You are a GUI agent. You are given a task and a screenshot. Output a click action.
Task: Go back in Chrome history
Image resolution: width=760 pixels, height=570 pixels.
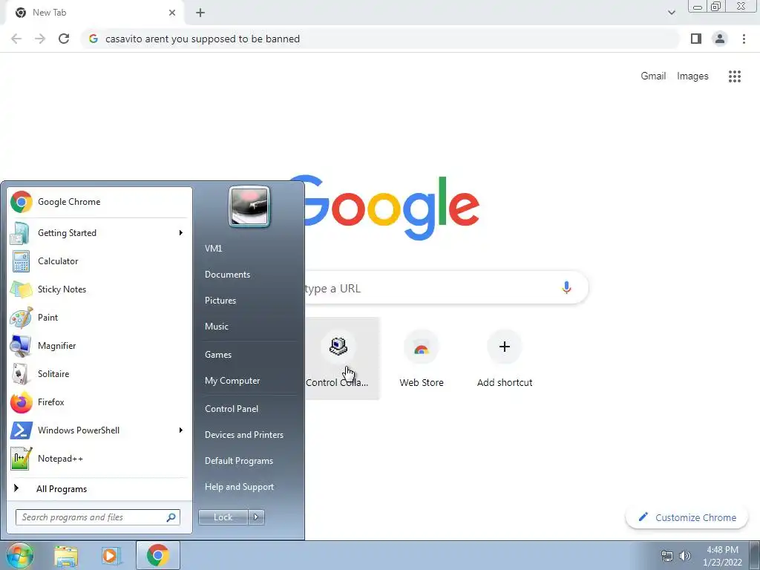click(16, 39)
